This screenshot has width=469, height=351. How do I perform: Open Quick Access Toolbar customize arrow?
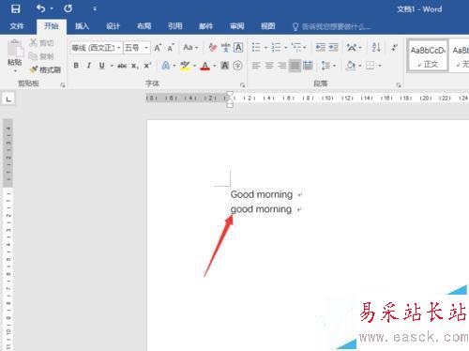(x=95, y=8)
